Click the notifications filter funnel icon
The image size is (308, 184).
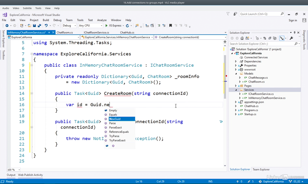pyautogui.click(x=228, y=14)
